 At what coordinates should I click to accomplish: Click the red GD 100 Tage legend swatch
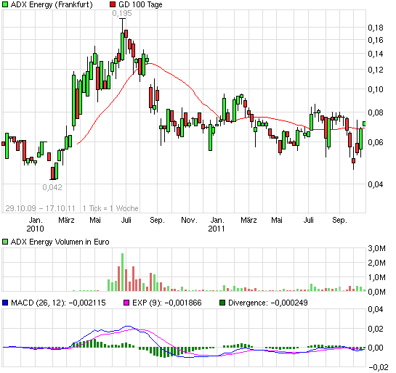pyautogui.click(x=113, y=4)
